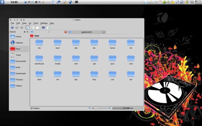
Task: Click the pager desktop switcher
Action: point(198,2)
